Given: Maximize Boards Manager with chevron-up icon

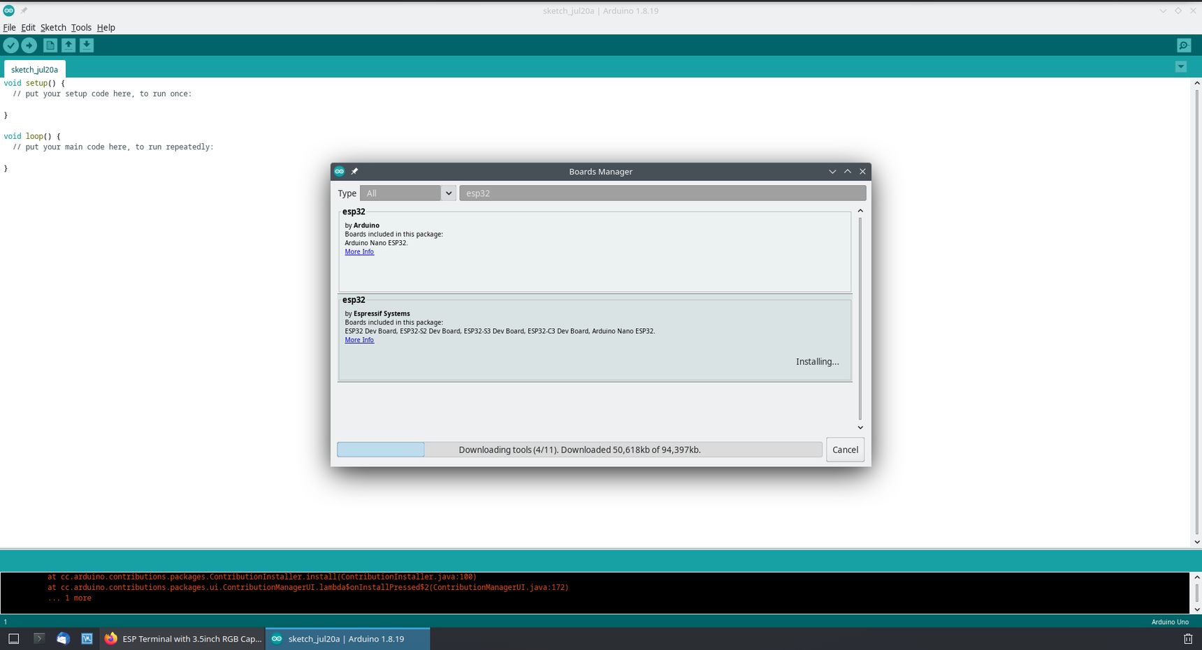Looking at the screenshot, I should click(x=848, y=172).
